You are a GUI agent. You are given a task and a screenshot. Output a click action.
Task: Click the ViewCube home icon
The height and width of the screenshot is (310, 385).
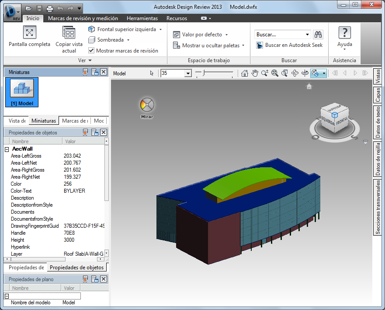coord(309,87)
